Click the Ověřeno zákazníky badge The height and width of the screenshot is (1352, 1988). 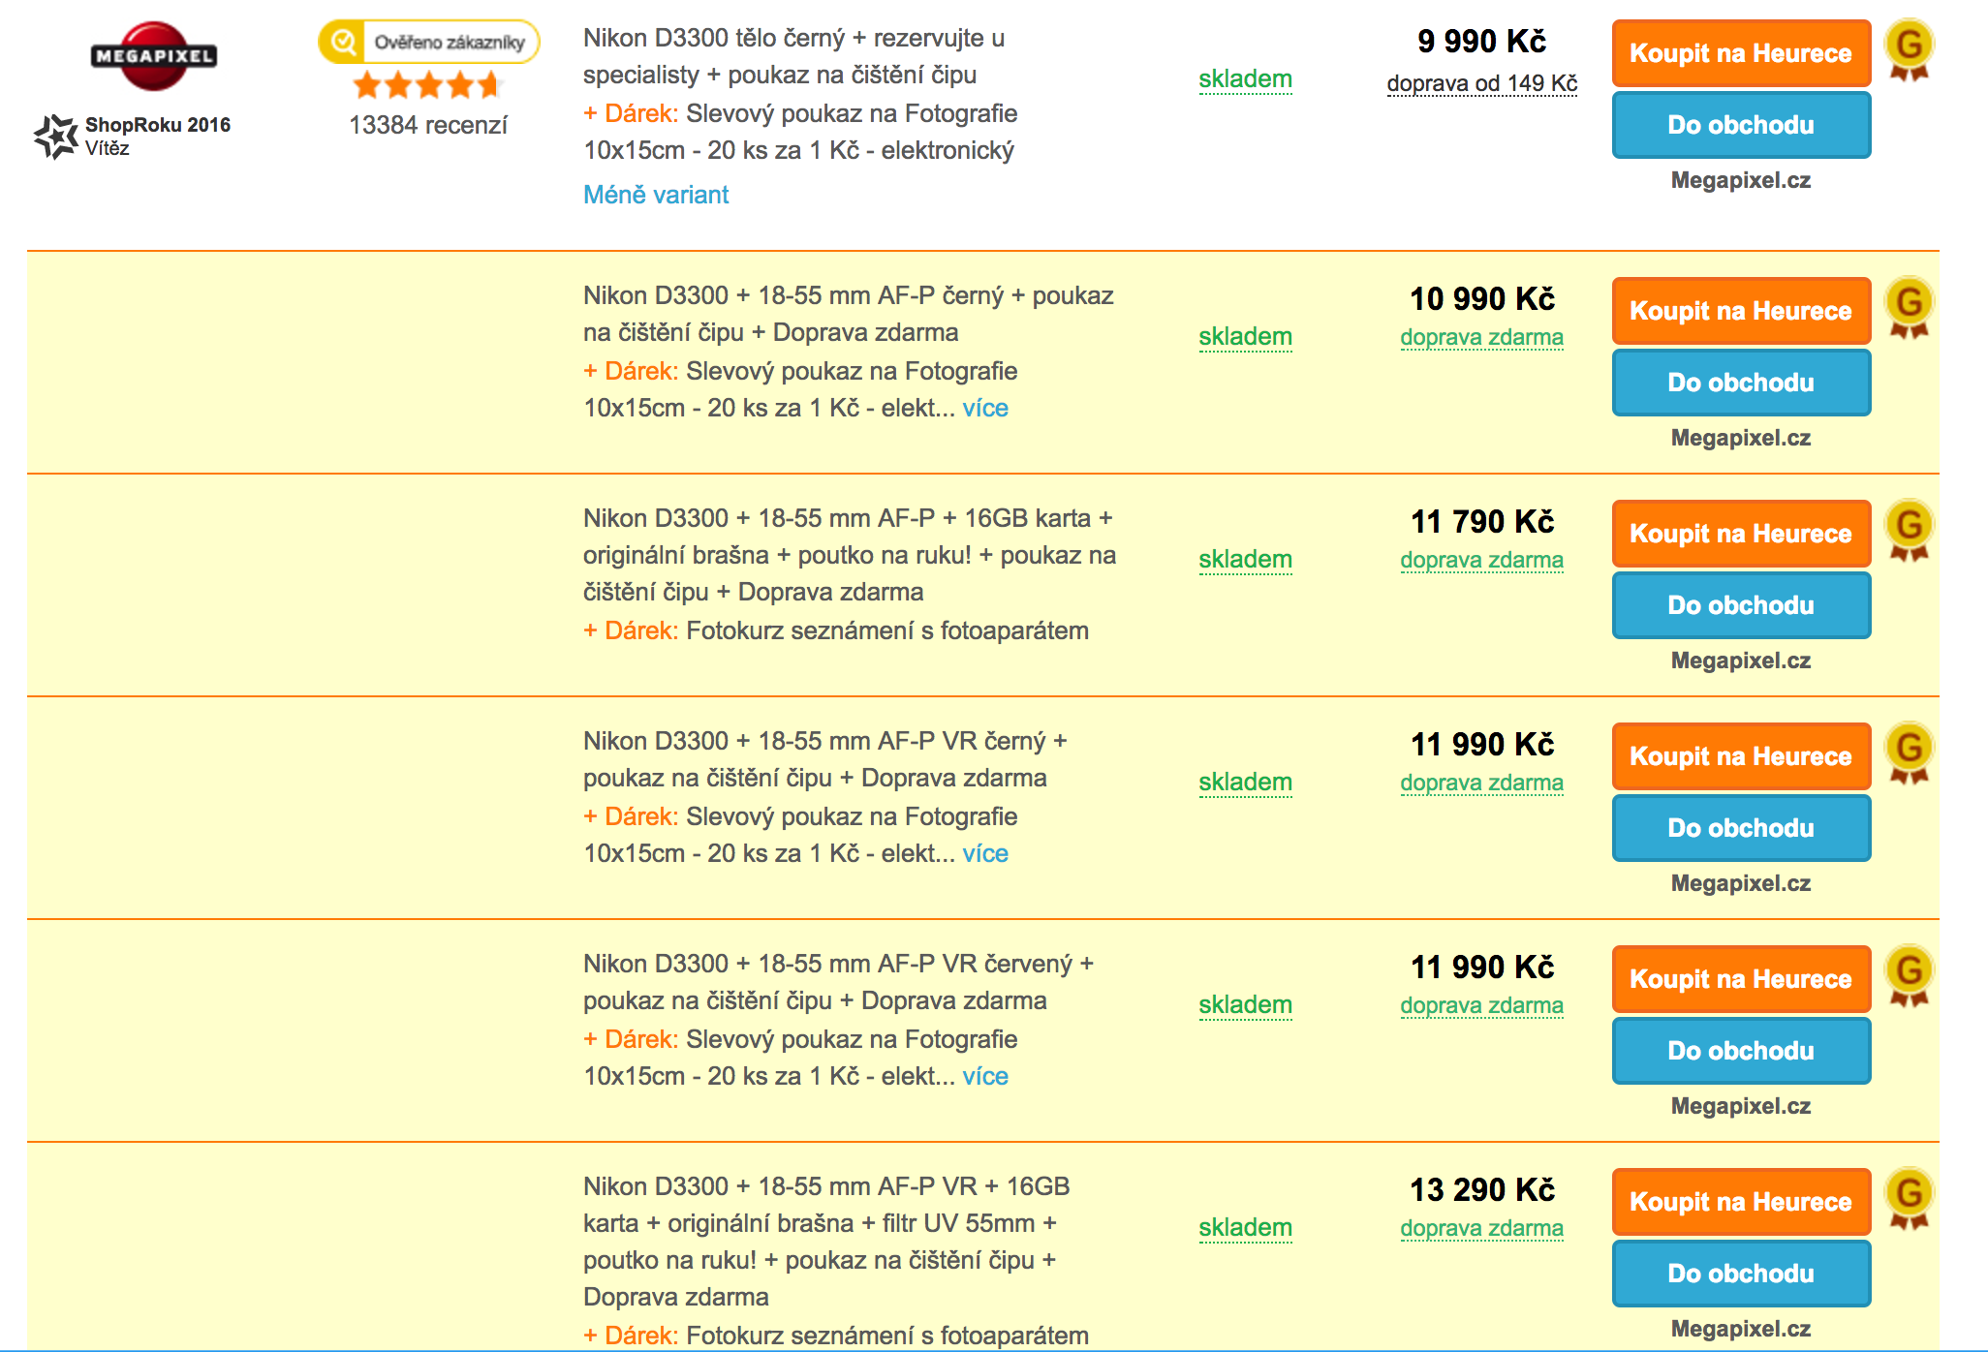click(429, 42)
